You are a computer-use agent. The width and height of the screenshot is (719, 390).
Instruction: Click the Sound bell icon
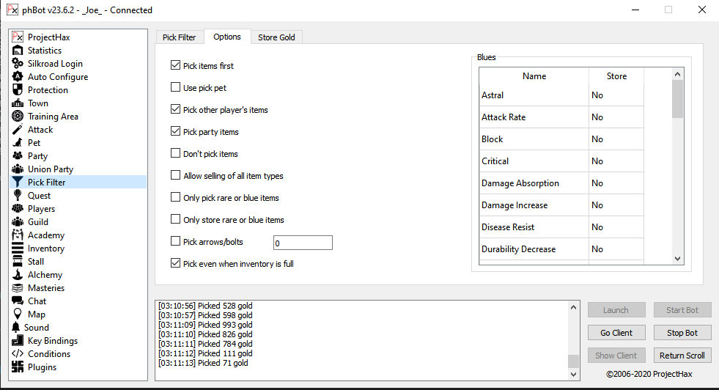[x=18, y=328]
